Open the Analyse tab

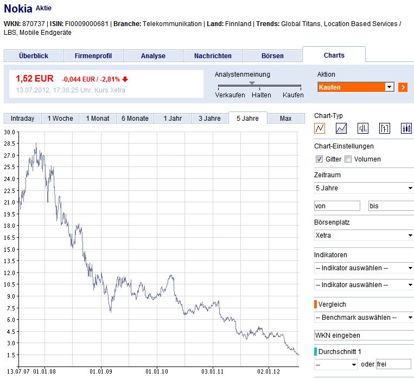pos(153,56)
